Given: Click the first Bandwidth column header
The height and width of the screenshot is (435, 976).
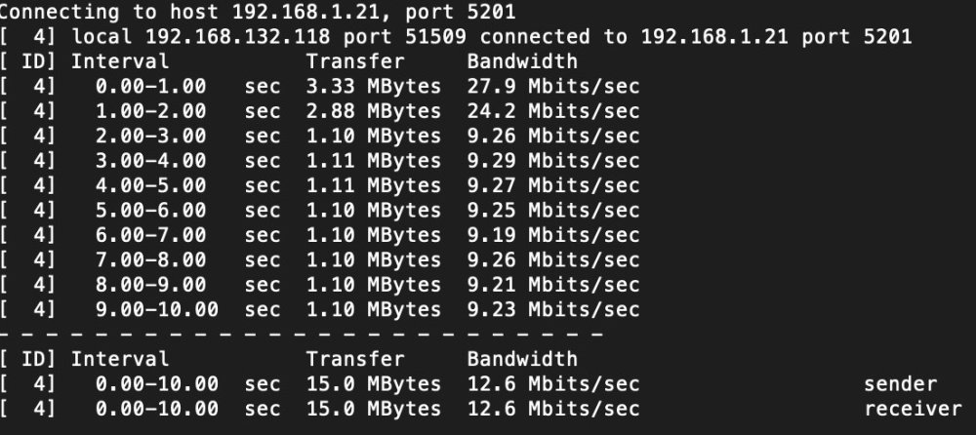Looking at the screenshot, I should point(522,61).
